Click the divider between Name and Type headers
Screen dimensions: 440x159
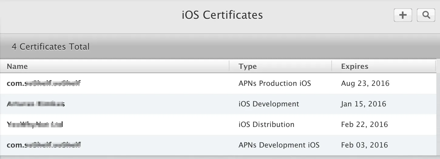[x=229, y=66]
